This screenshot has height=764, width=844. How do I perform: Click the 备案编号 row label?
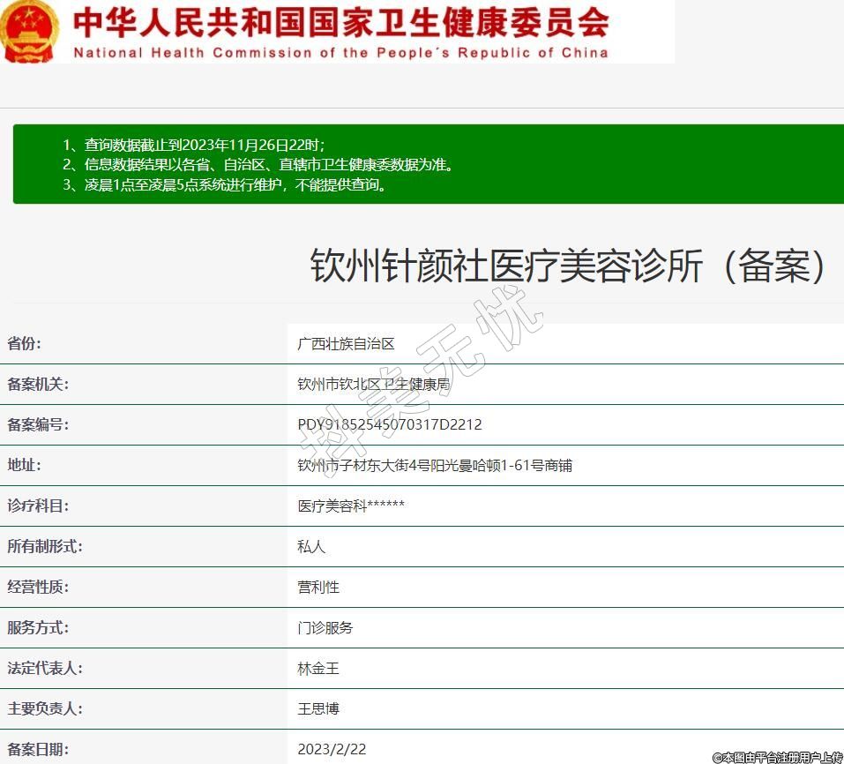38,425
